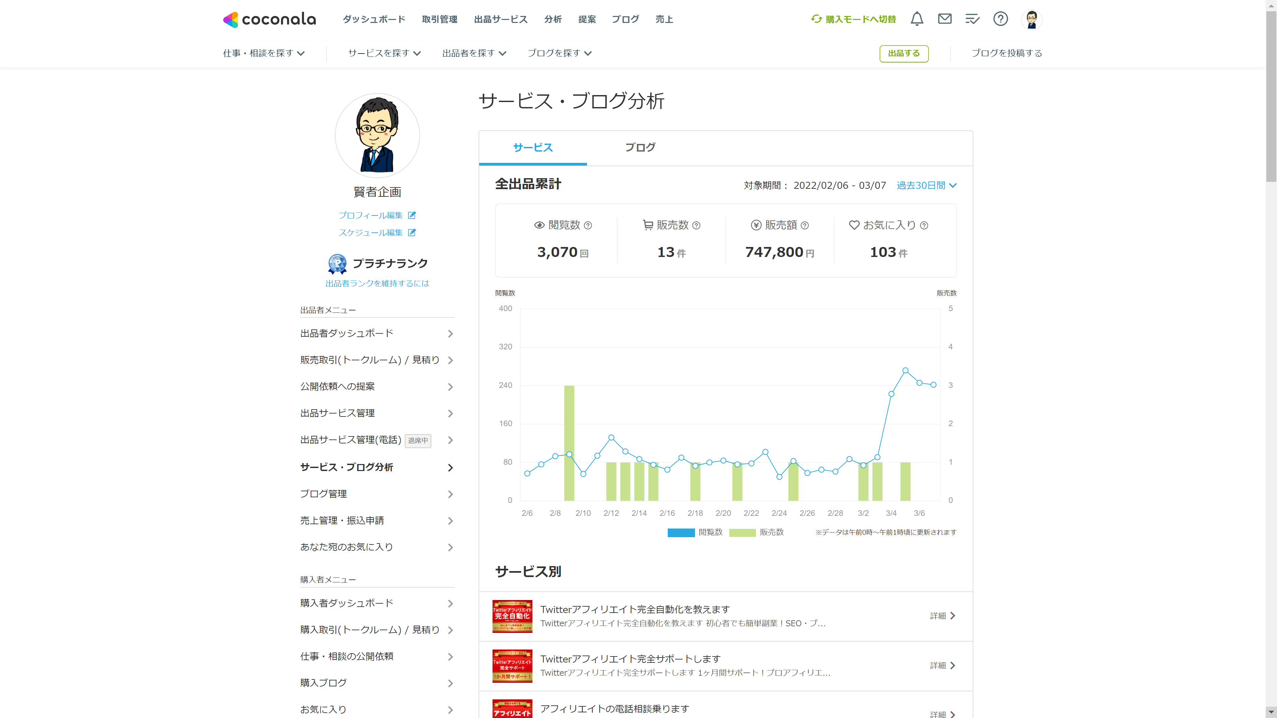Click the task list check icon

tap(972, 19)
